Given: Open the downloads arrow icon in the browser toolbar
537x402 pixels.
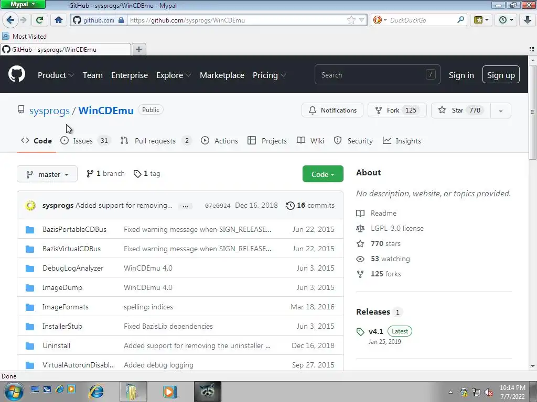Looking at the screenshot, I should 528,20.
